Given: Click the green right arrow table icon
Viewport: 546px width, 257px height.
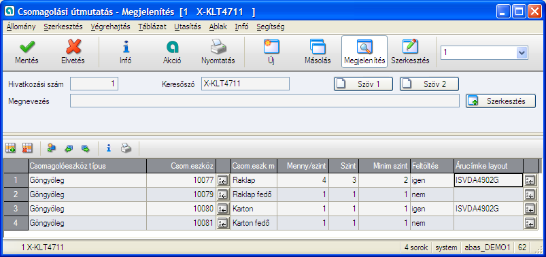Looking at the screenshot, I should pos(85,148).
